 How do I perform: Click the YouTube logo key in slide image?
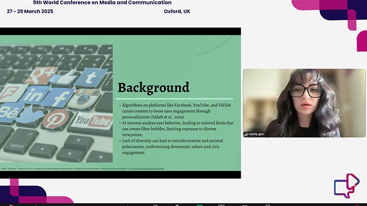pyautogui.click(x=94, y=121)
